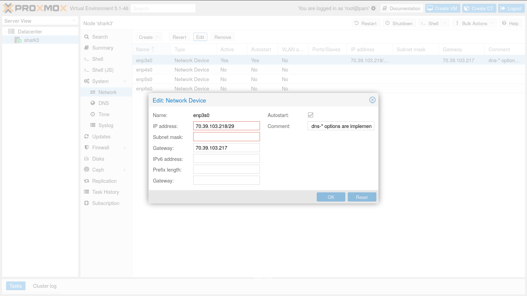
Task: Open the Ceph section in sidebar
Action: 98,170
